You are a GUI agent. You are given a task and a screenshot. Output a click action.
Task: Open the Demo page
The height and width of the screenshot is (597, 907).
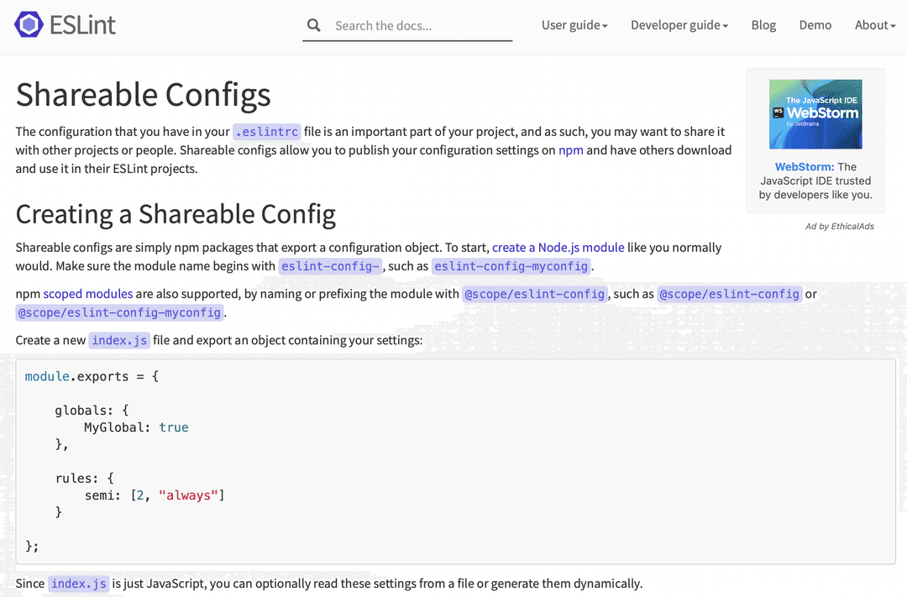815,25
